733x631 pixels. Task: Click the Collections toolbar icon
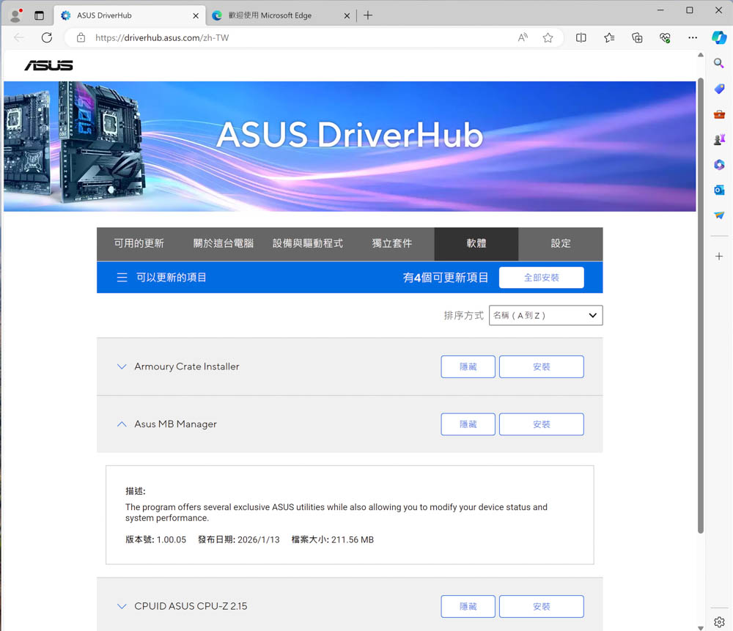point(637,37)
